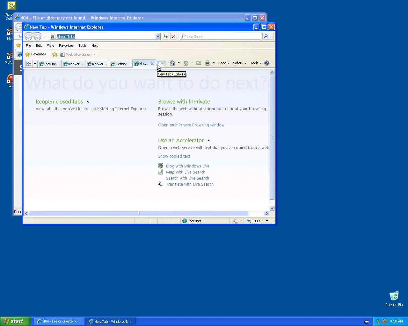Viewport: 408px width, 326px height.
Task: Open the Favorites menu in menu bar
Action: (x=66, y=46)
